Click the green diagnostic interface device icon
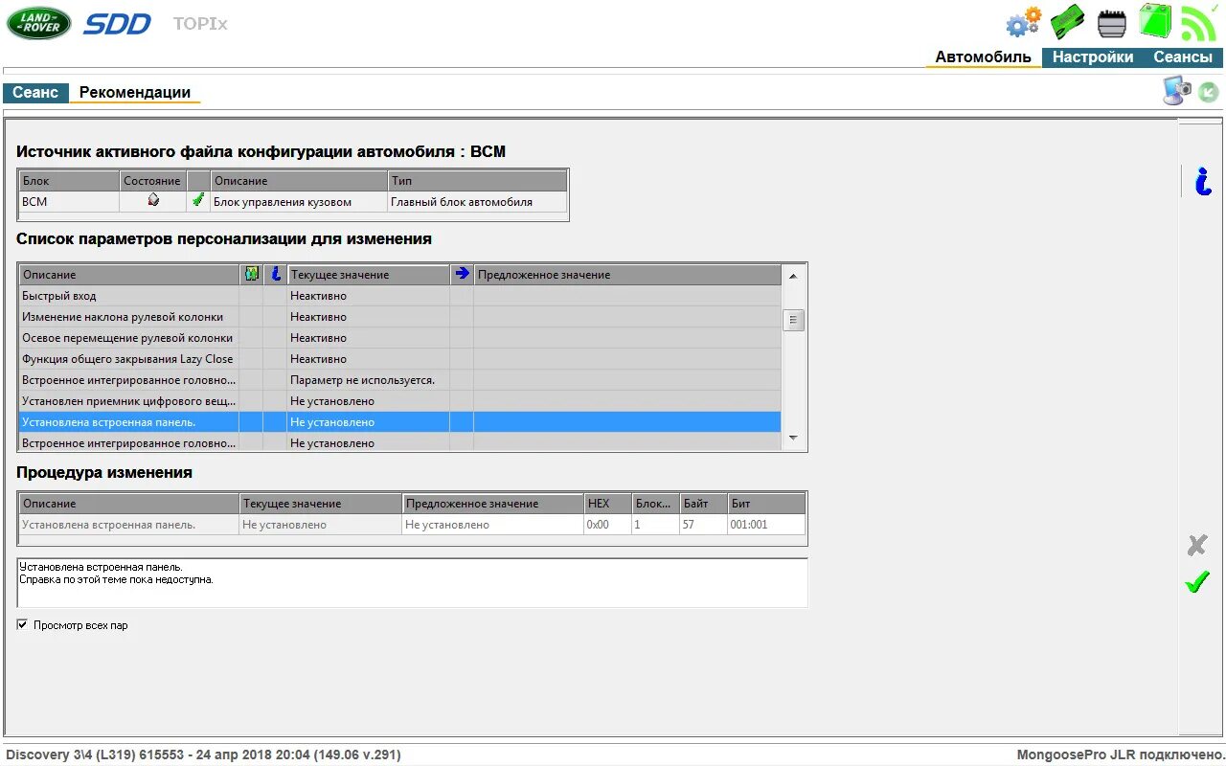The width and height of the screenshot is (1226, 766). tap(1067, 21)
